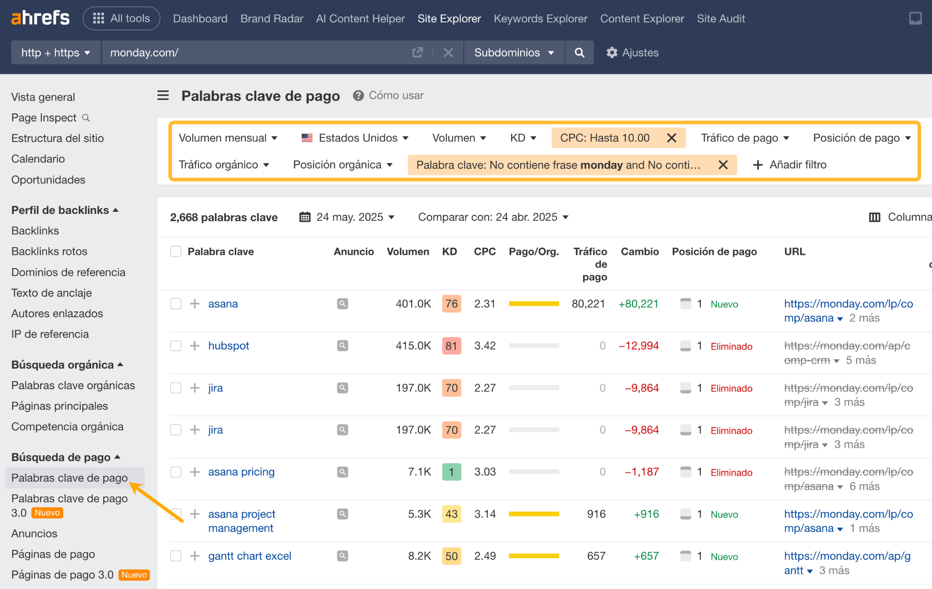Click the search magnifier to run analysis
This screenshot has width=932, height=589.
coord(579,52)
